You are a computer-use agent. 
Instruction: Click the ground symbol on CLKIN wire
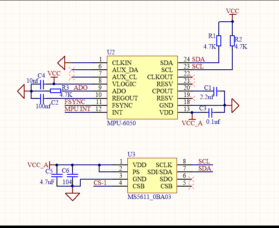tap(61, 63)
